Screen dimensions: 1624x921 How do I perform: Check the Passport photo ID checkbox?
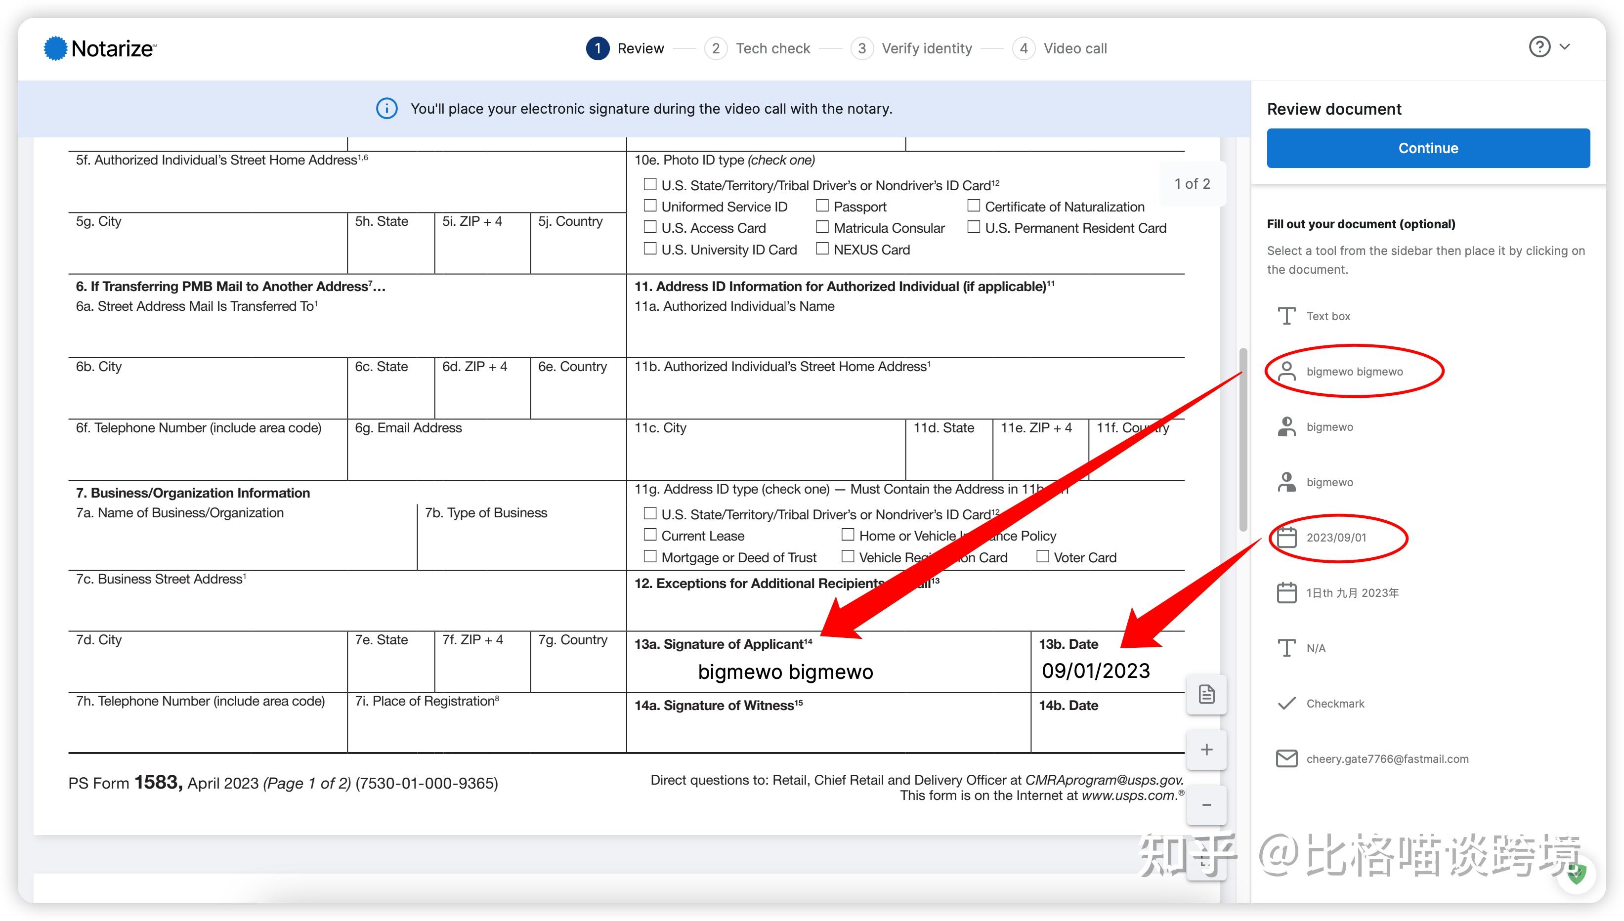click(x=823, y=205)
